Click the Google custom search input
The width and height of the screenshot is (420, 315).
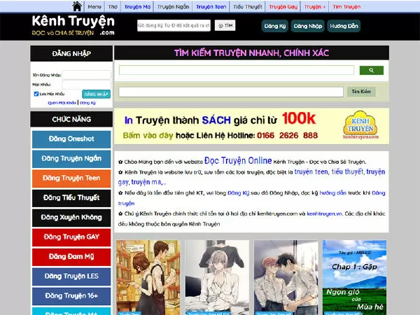[x=237, y=70]
